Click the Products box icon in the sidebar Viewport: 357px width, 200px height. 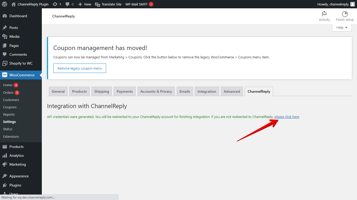click(5, 147)
